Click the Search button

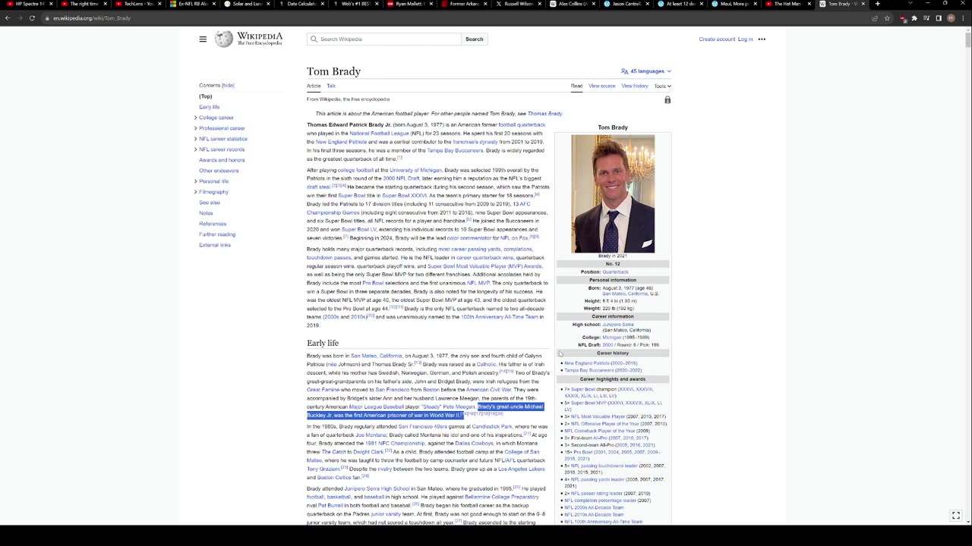[474, 39]
